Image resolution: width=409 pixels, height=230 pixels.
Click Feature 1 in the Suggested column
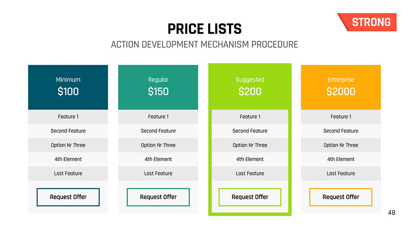tap(250, 117)
